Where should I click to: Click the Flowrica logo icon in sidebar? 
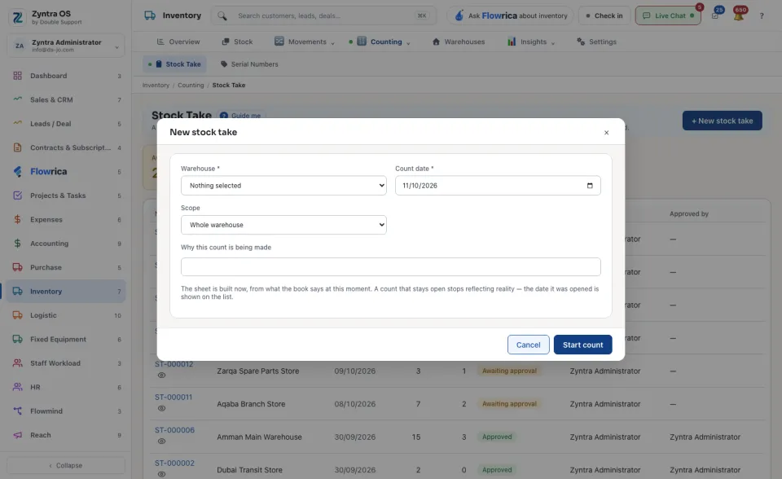[17, 172]
